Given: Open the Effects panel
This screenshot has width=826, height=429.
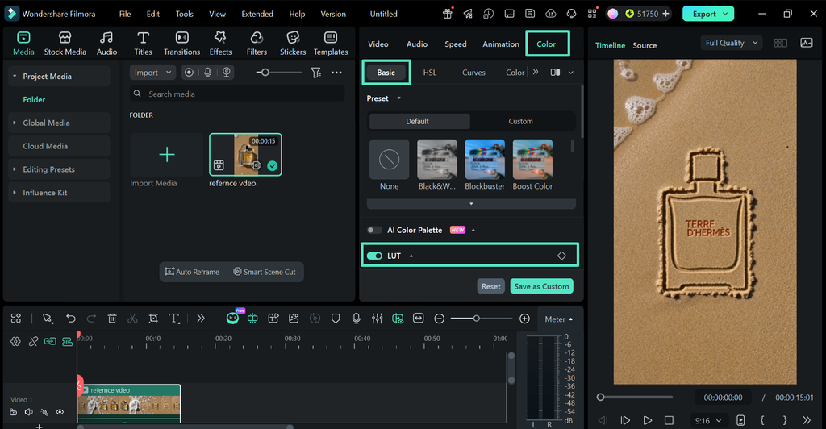Looking at the screenshot, I should [220, 44].
